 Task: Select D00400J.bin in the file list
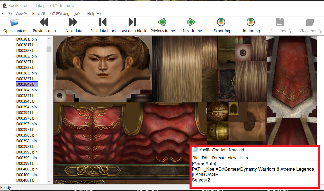pos(27,175)
